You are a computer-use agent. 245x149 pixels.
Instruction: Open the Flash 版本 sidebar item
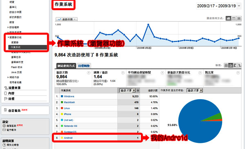[x=17, y=67]
